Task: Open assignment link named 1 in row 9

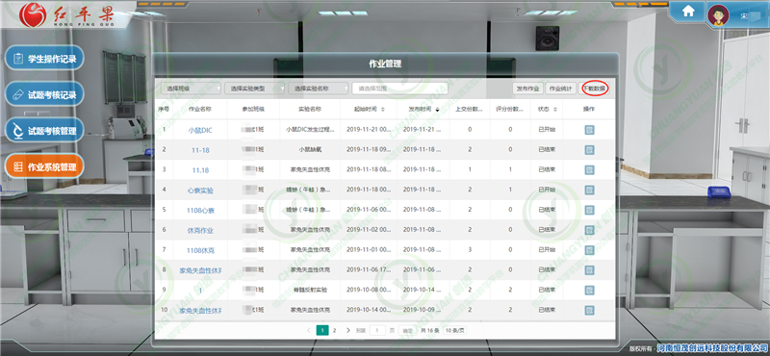Action: coord(200,291)
